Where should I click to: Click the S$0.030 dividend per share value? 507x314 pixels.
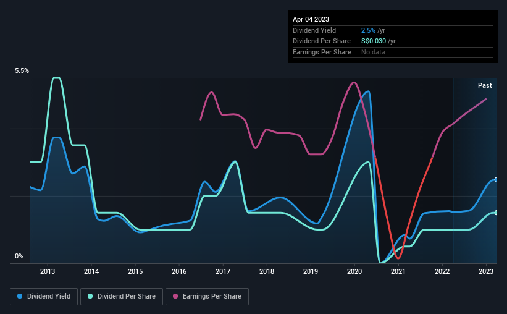[374, 41]
